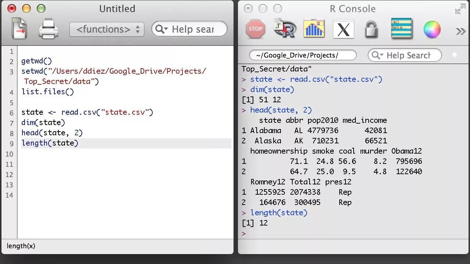Open the <functions> dropdown menu
This screenshot has width=470, height=264.
pos(107,29)
